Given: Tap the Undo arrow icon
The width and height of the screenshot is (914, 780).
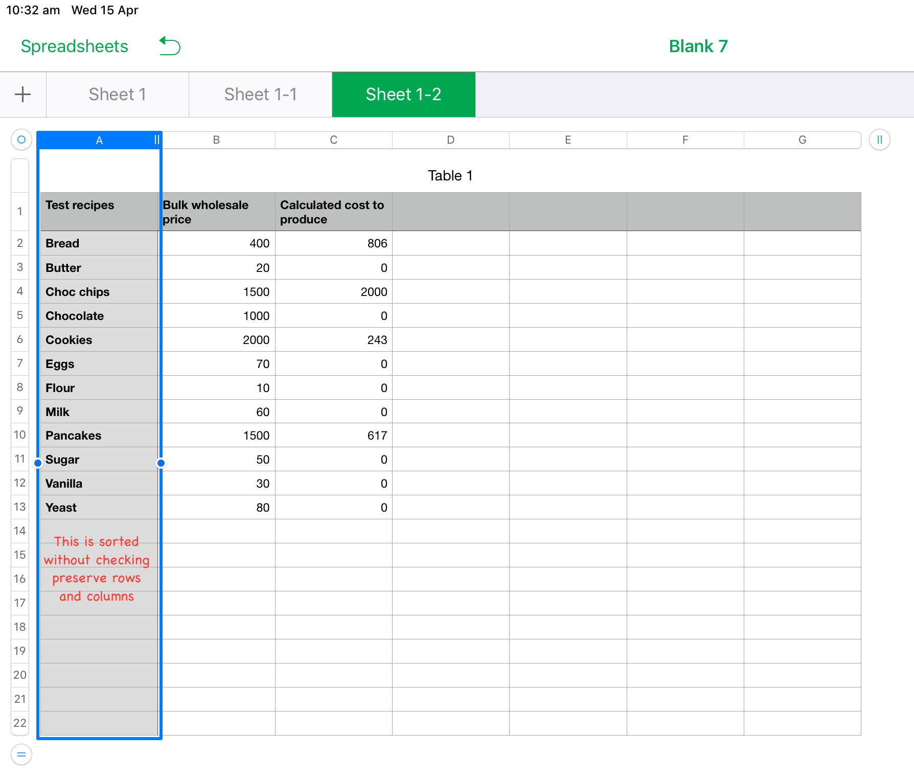Looking at the screenshot, I should click(x=170, y=45).
